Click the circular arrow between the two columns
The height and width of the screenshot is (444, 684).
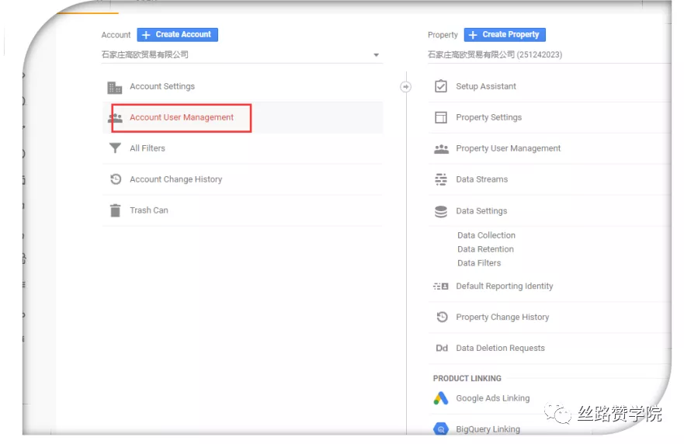406,87
